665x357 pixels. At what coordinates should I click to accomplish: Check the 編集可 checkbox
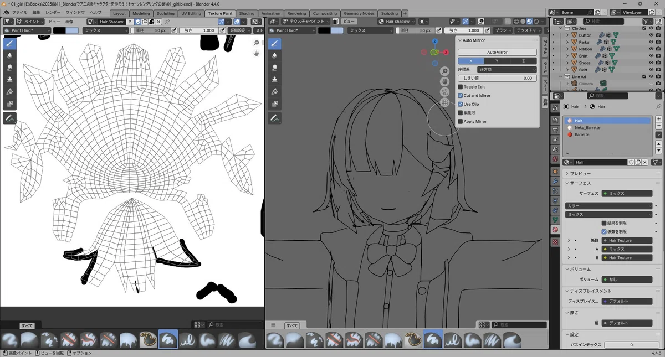coord(460,113)
